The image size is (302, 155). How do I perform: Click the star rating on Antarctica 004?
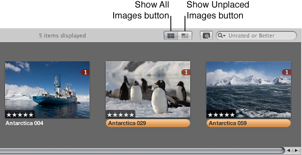click(x=20, y=115)
